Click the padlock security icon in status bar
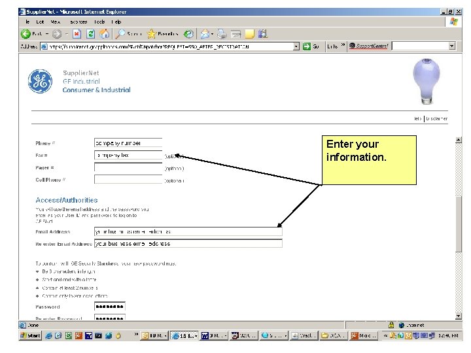The height and width of the screenshot is (353, 471). (391, 325)
